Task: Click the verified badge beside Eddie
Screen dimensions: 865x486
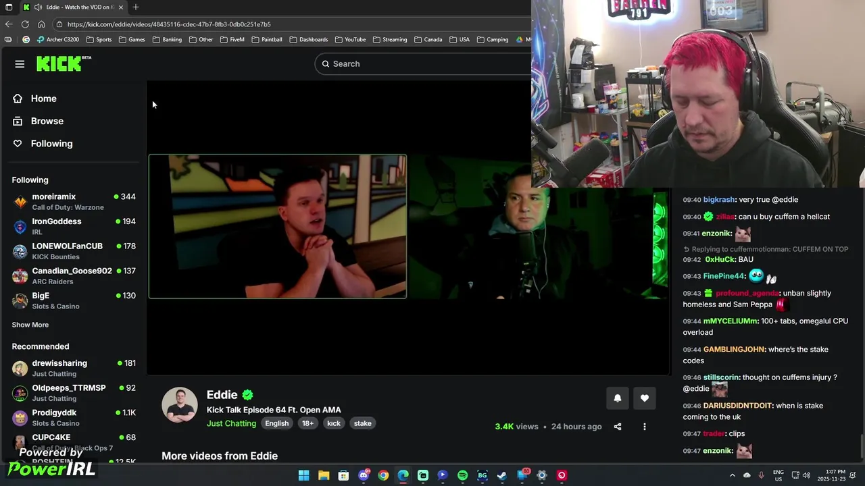Action: coord(248,395)
